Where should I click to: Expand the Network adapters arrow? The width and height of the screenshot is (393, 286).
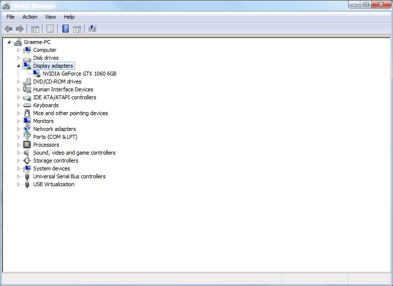[18, 129]
